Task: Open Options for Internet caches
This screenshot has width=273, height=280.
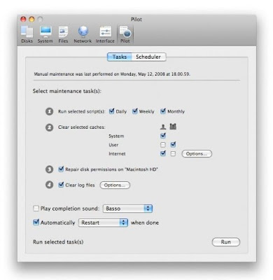Action: 197,154
